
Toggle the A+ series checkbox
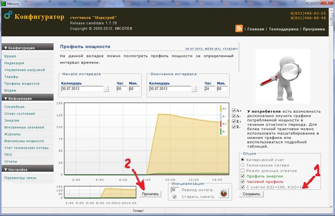(234, 110)
